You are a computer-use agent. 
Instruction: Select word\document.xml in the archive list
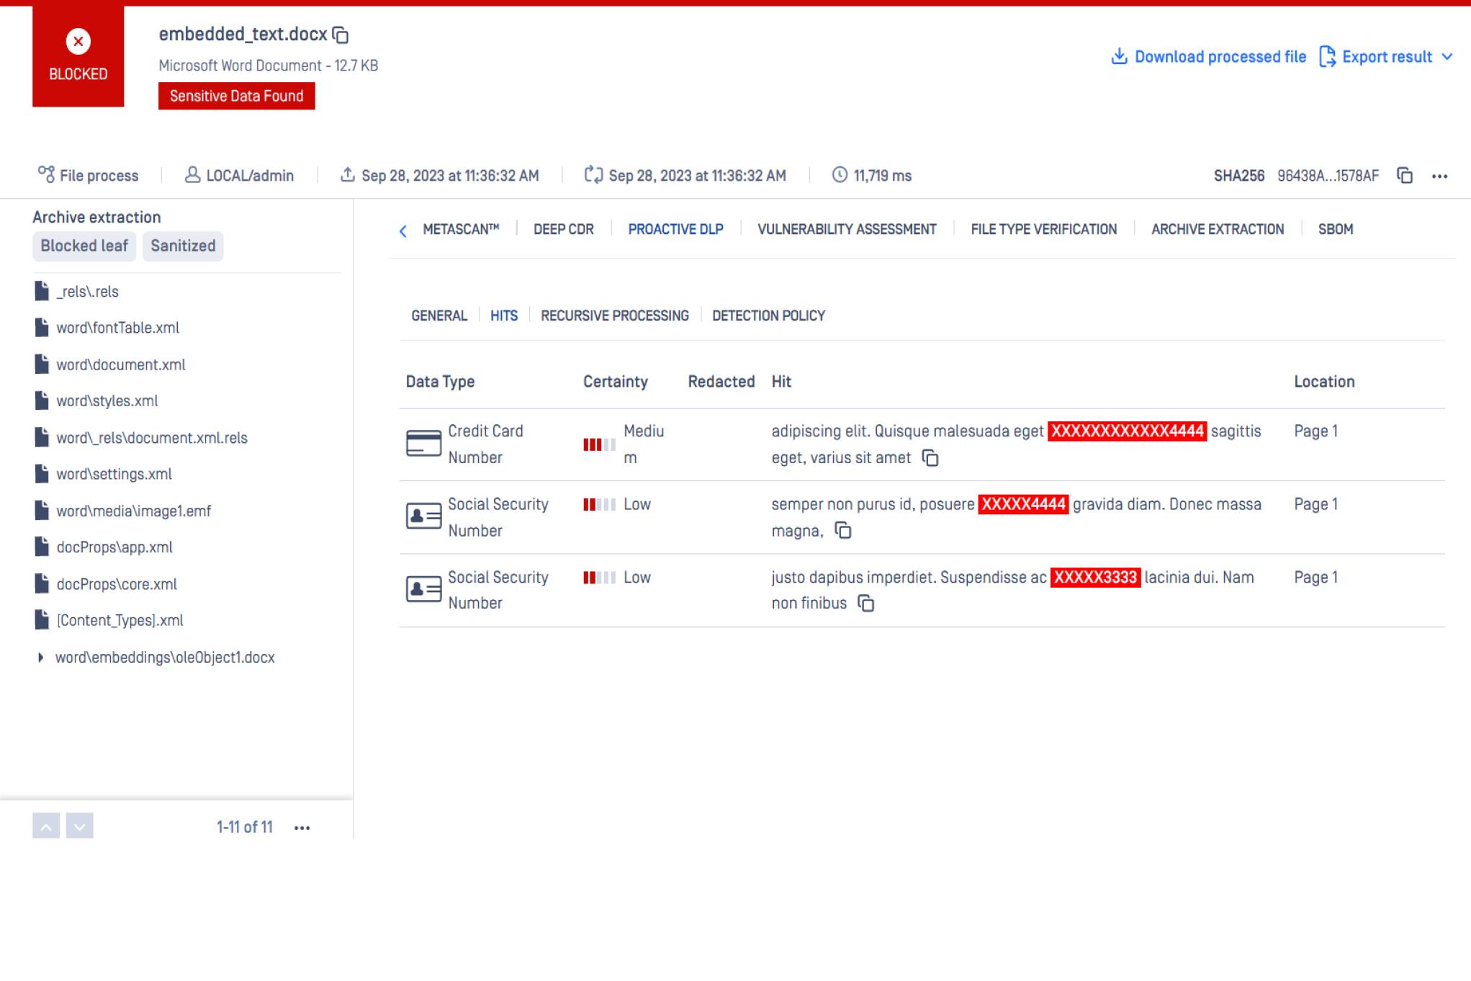(x=121, y=365)
